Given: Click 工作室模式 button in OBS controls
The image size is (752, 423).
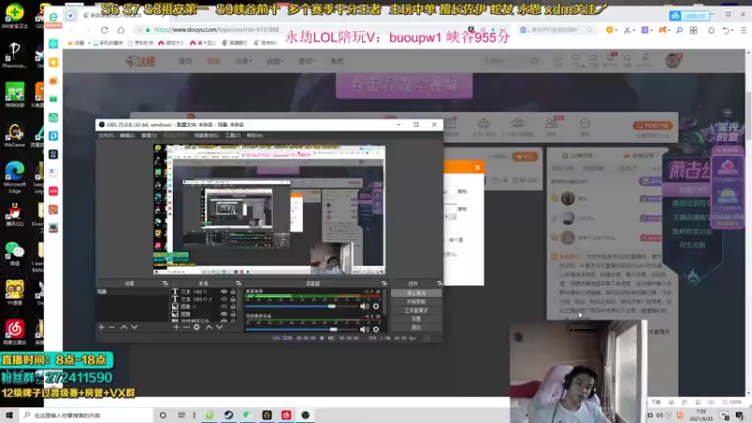Looking at the screenshot, I should coord(415,310).
